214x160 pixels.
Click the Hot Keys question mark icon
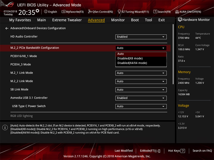point(182,151)
